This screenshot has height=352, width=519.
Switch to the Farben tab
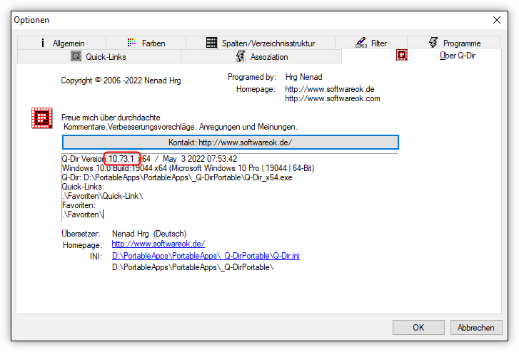pos(146,43)
